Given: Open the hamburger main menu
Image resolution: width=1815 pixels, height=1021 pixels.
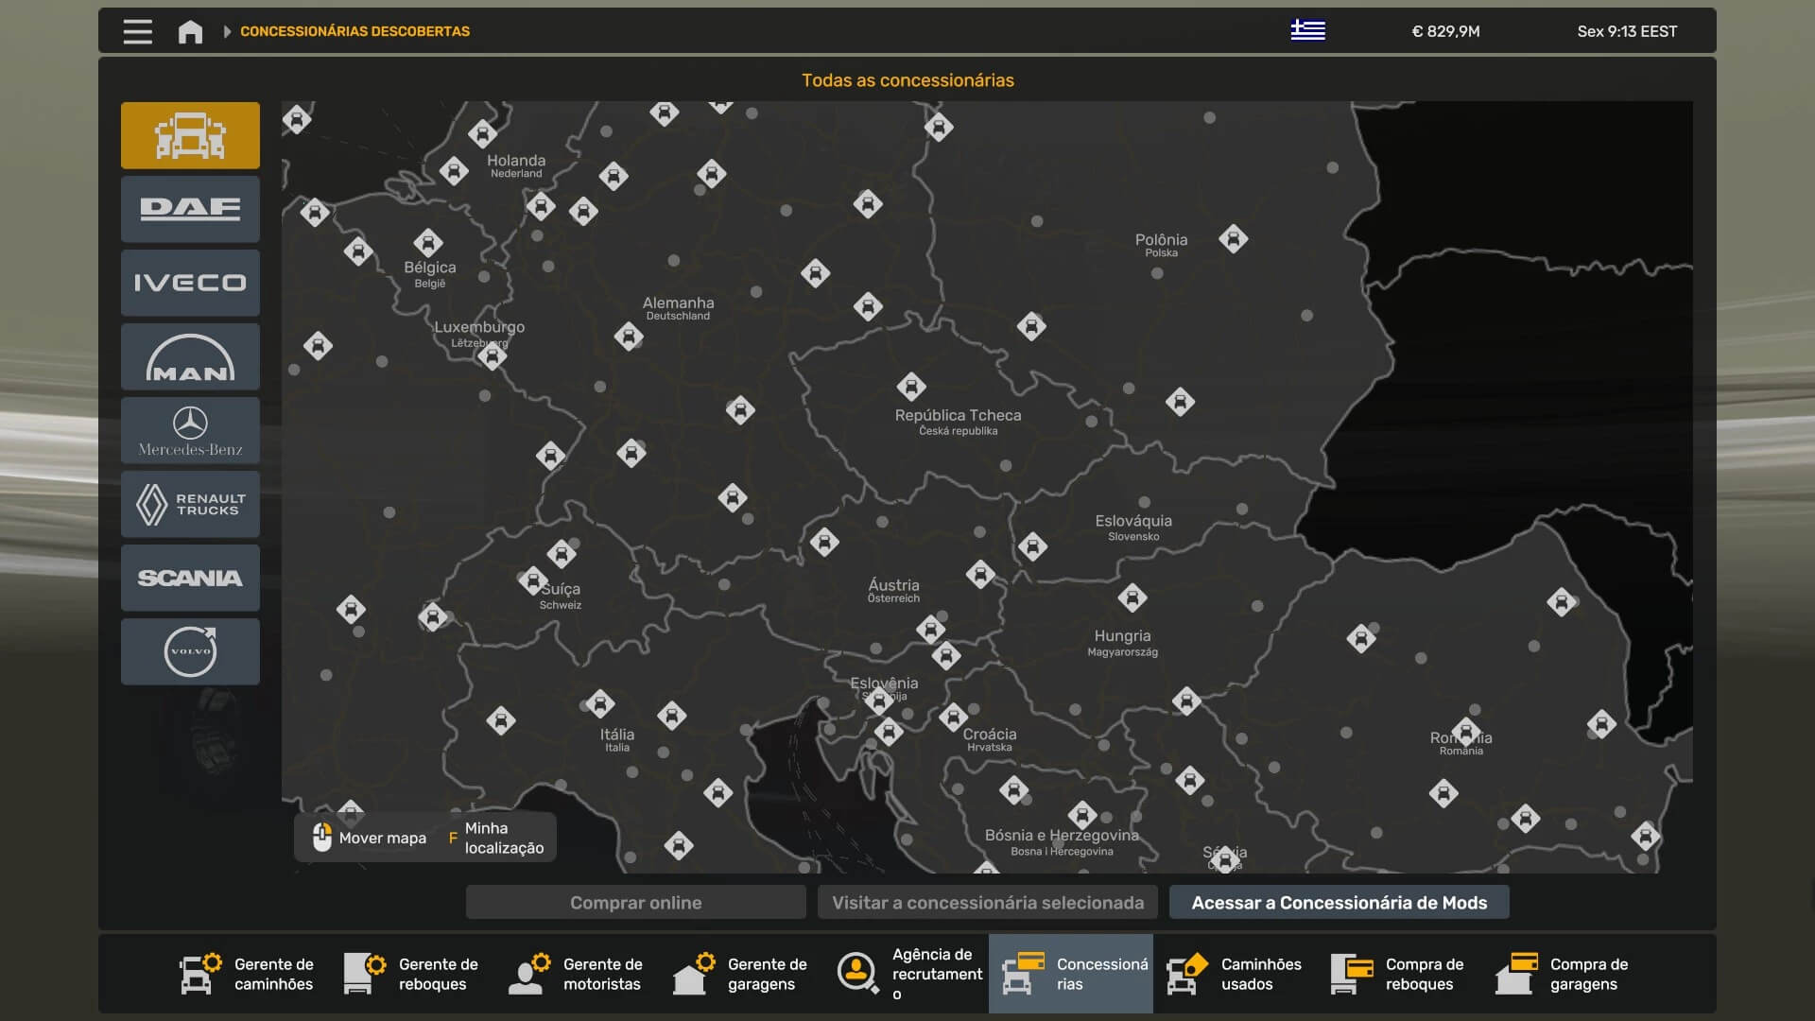Looking at the screenshot, I should click(x=137, y=31).
